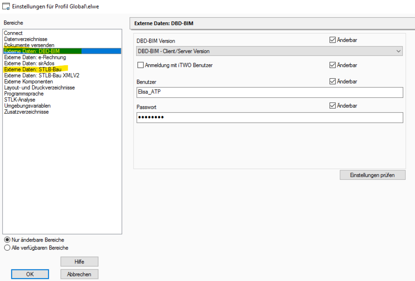Go to Datenverzeichnisse in the list
This screenshot has width=415, height=281.
tap(26, 39)
